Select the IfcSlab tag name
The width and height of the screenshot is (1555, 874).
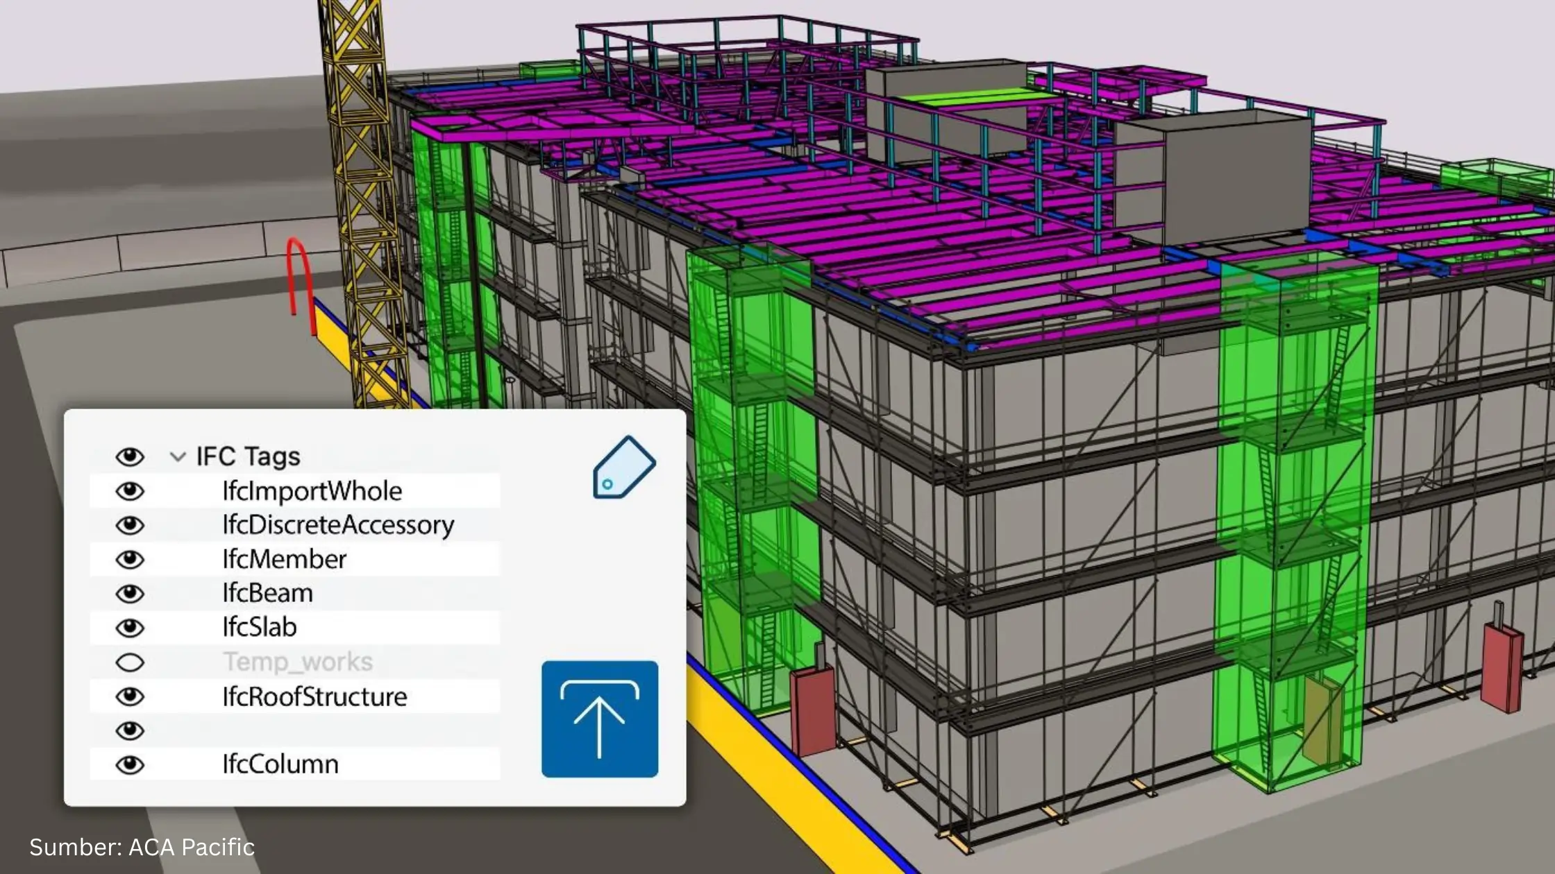click(x=259, y=628)
